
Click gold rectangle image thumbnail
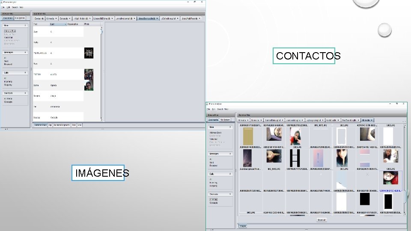point(247,136)
